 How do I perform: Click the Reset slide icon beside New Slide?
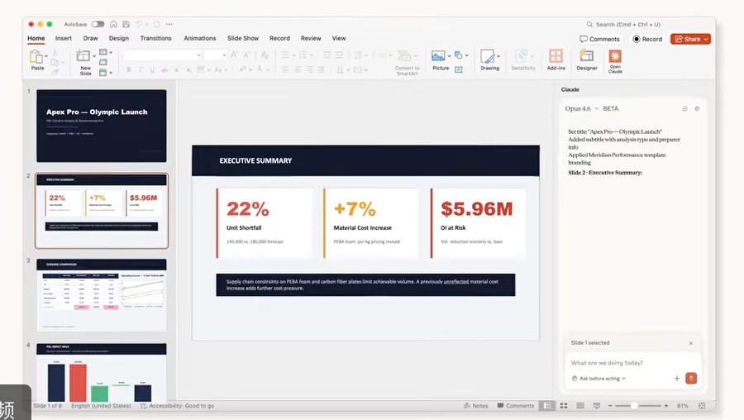[103, 62]
